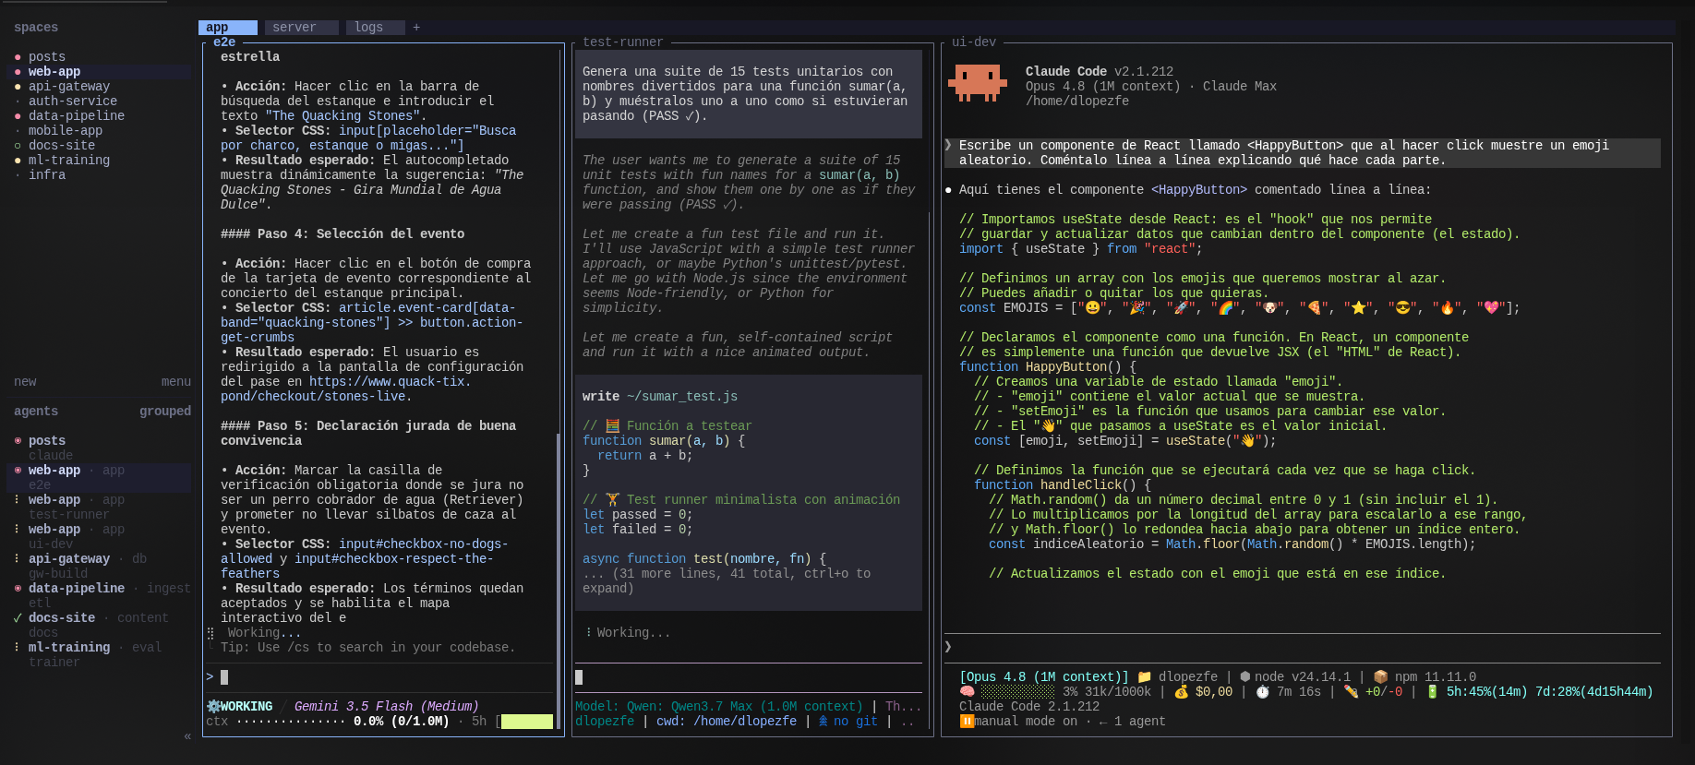
Task: Open the quack-tix checkout URL link
Action: tap(346, 389)
